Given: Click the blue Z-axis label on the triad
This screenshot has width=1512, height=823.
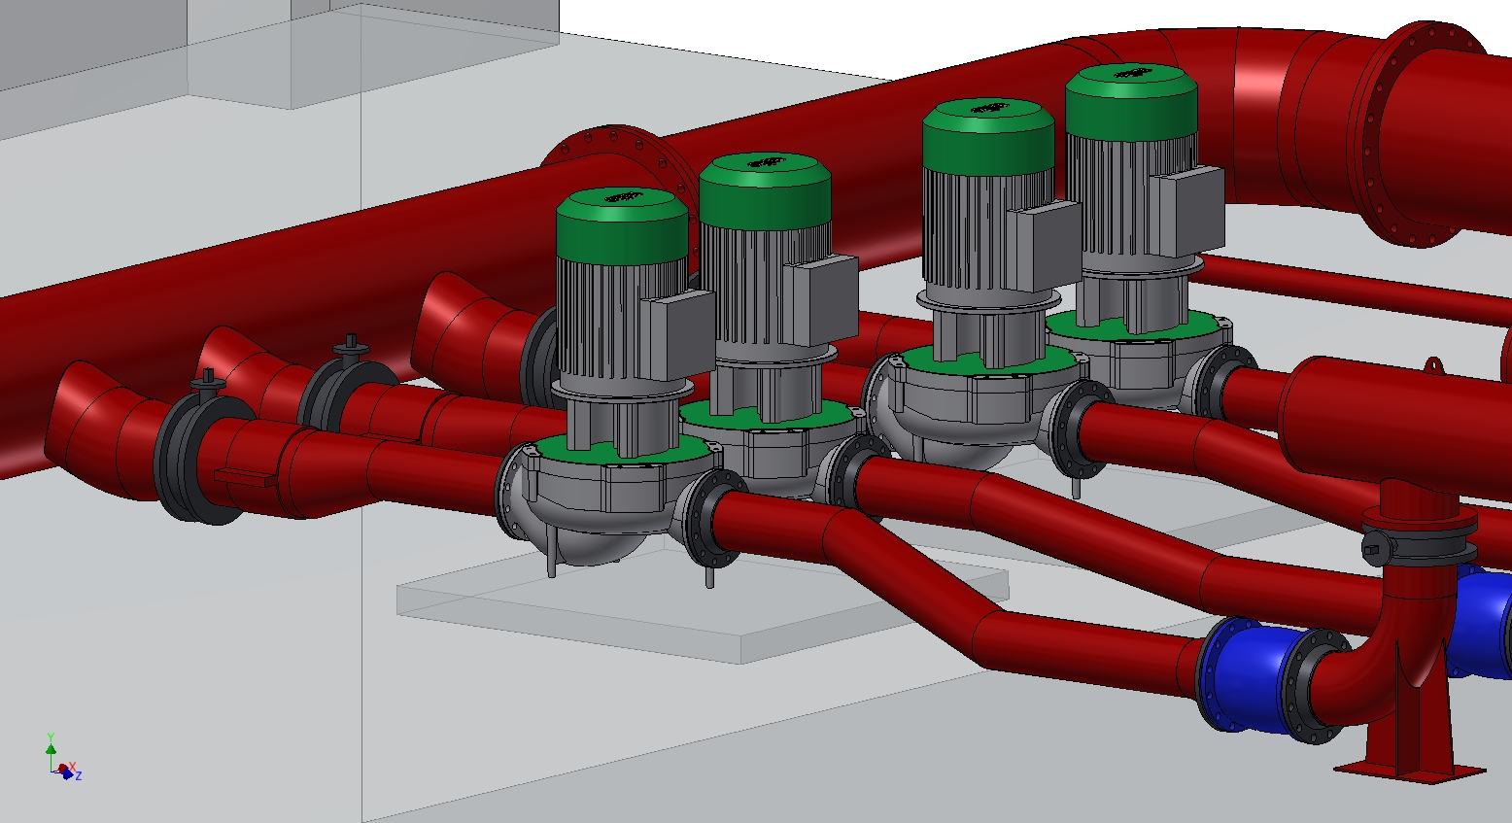Looking at the screenshot, I should coord(79,775).
